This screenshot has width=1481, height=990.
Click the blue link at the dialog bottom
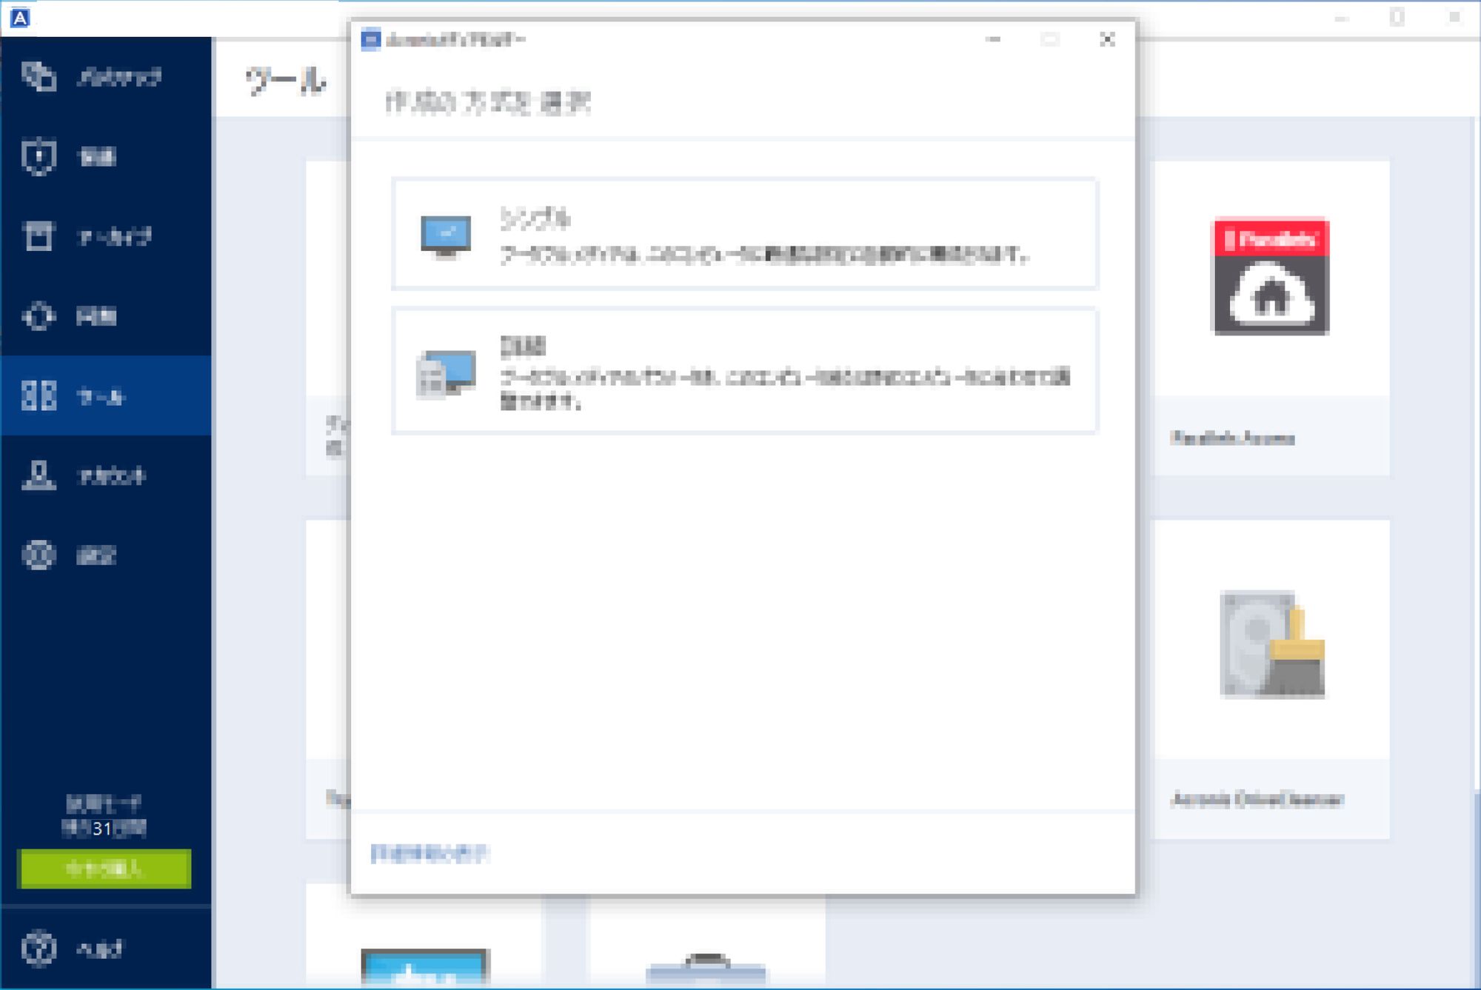point(429,853)
